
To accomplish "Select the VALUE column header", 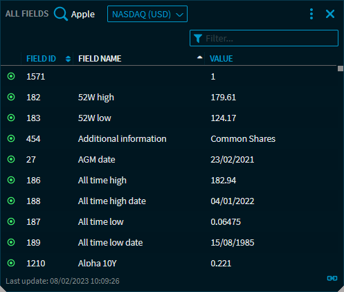I will tap(221, 59).
